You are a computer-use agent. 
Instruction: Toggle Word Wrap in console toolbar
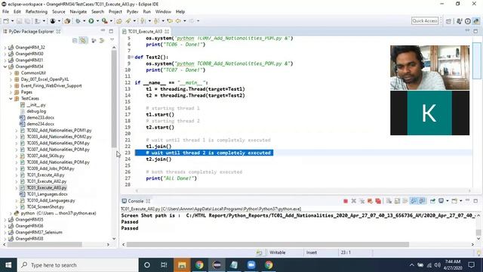[x=405, y=201]
